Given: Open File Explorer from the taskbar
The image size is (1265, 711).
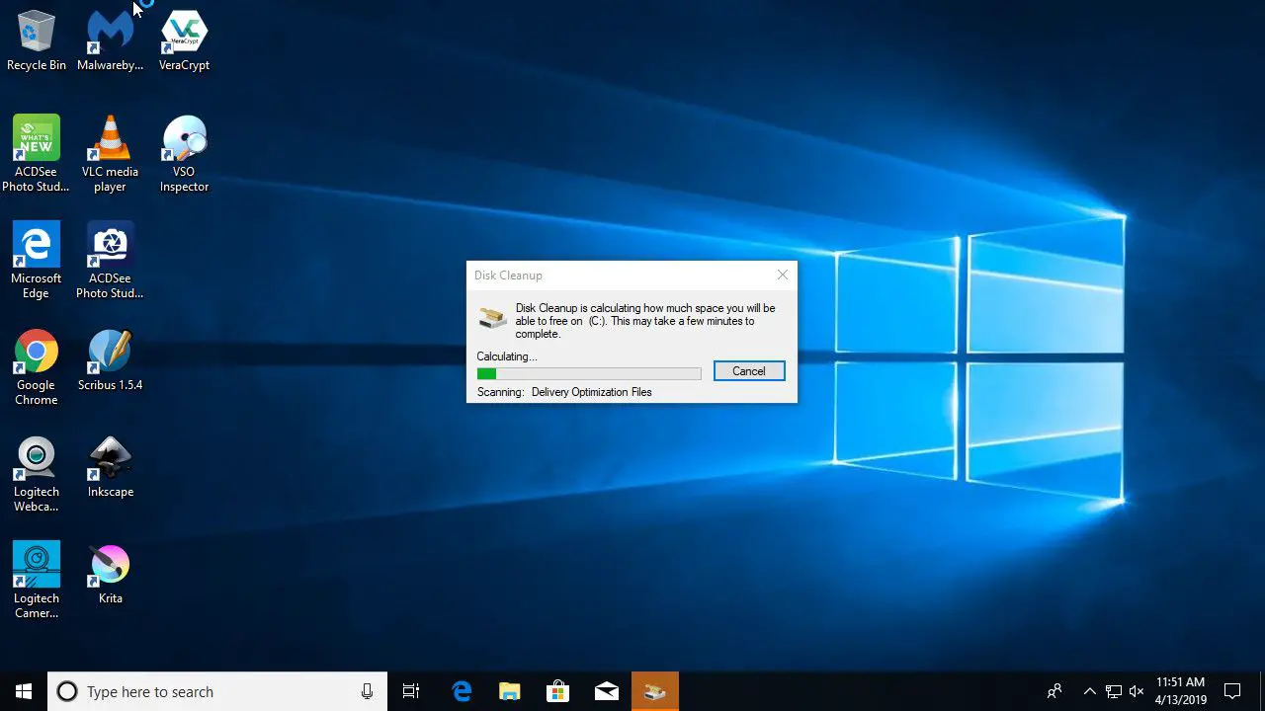Looking at the screenshot, I should 509,691.
